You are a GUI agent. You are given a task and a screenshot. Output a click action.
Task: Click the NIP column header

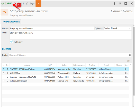point(50,65)
